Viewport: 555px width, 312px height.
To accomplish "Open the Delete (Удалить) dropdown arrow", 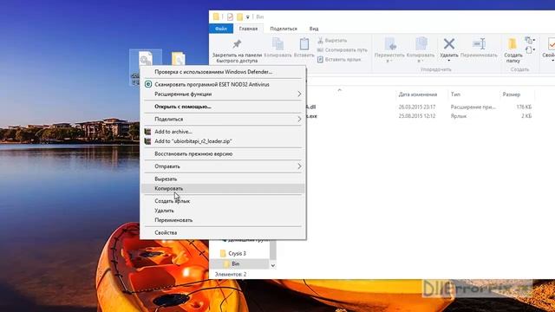I will (449, 61).
